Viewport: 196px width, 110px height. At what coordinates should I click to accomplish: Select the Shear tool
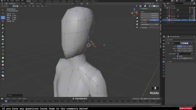[x=3, y=75]
